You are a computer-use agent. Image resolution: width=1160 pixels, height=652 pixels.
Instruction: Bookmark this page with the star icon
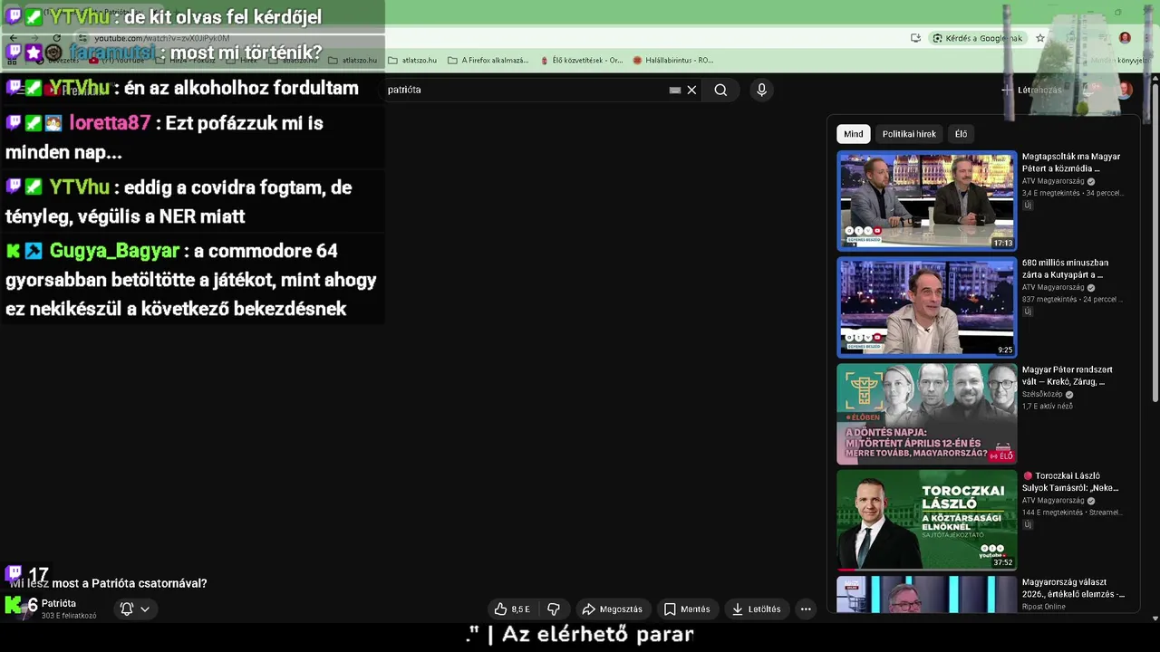tap(1040, 38)
